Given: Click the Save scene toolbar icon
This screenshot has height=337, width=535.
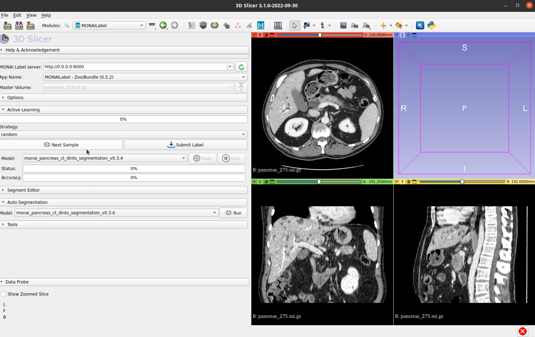Looking at the screenshot, I should tap(30, 25).
